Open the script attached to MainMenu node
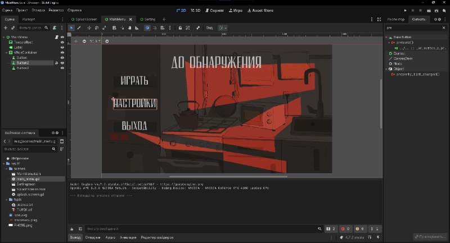This screenshot has width=450, height=243. coord(57,37)
